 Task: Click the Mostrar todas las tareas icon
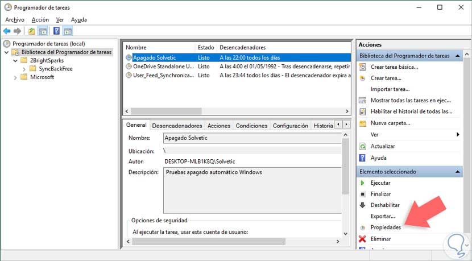tap(363, 100)
